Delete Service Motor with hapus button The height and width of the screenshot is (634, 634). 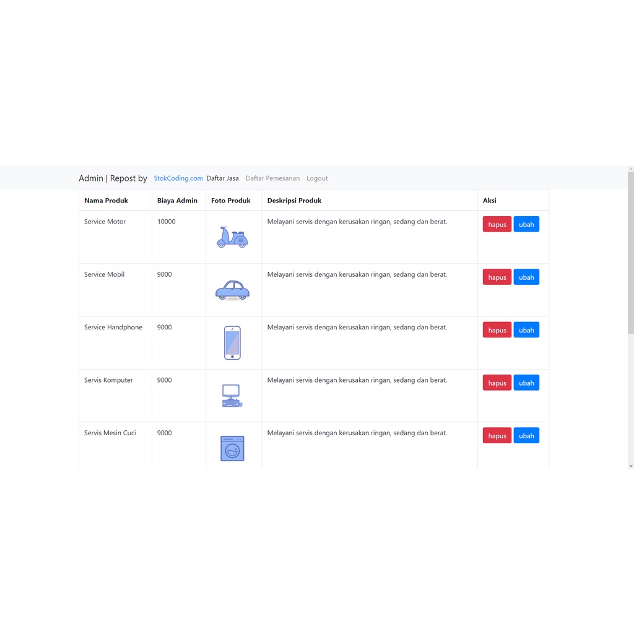point(497,224)
